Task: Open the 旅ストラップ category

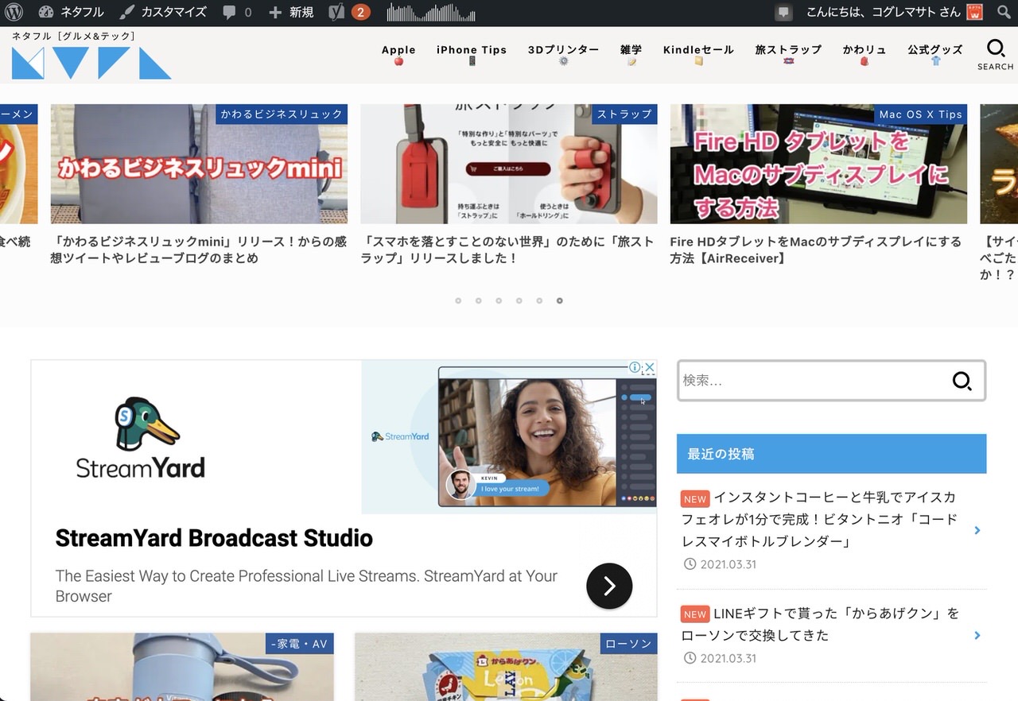Action: coord(788,54)
